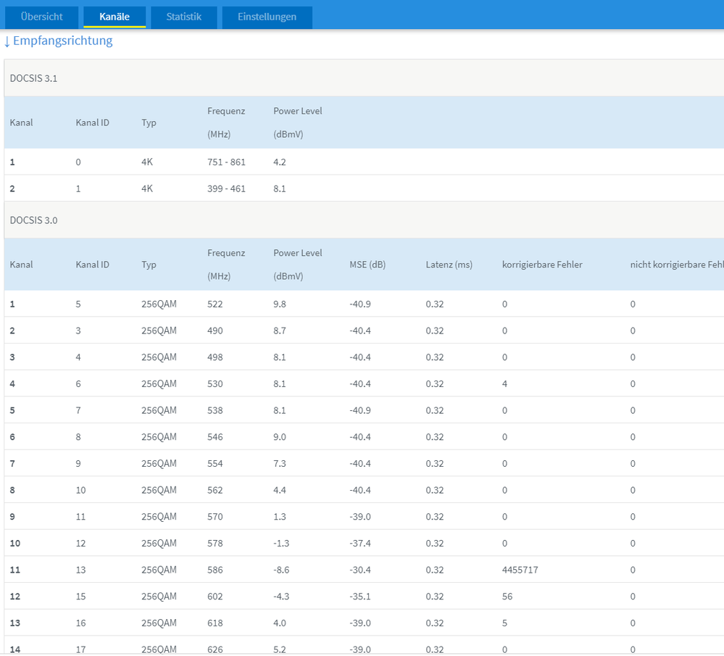Click the MSE (dB) column header
Screen dimensions: 724x656
coord(367,265)
